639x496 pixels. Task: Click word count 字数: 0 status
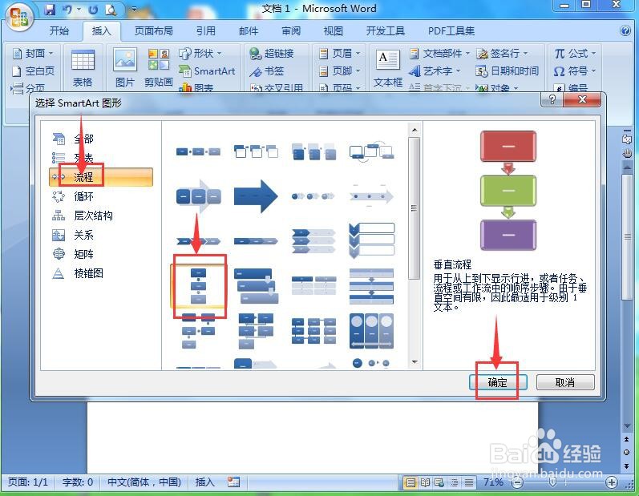point(78,482)
